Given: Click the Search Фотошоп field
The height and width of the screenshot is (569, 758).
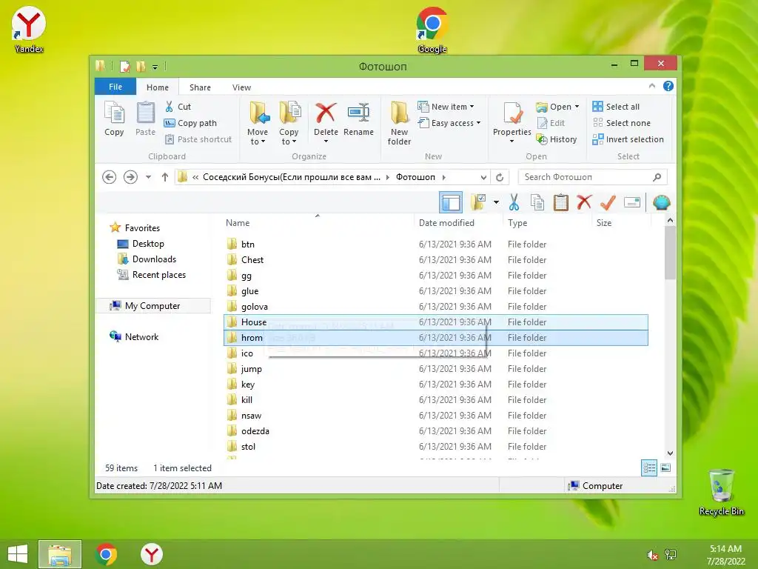Looking at the screenshot, I should tap(592, 177).
